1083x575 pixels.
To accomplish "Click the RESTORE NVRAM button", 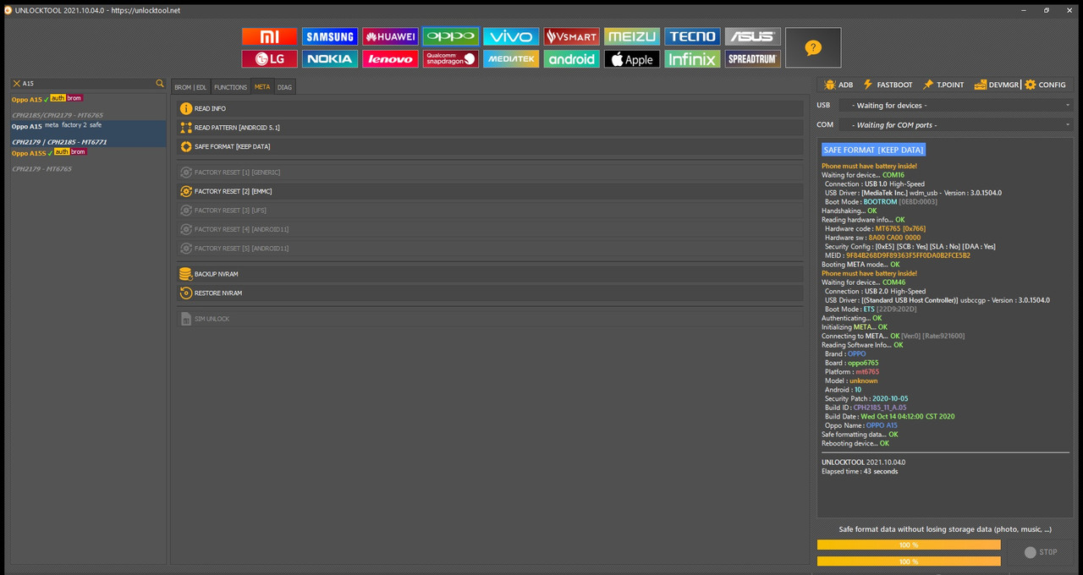I will 490,293.
